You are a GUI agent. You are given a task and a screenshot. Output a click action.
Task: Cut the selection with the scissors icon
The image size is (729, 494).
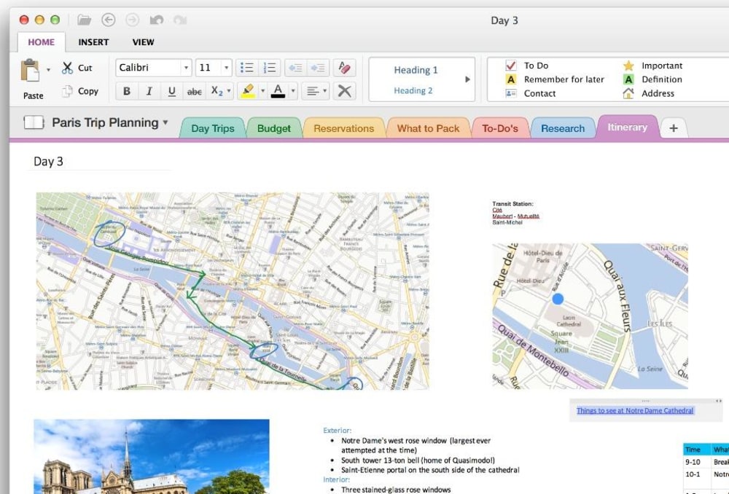[x=67, y=68]
